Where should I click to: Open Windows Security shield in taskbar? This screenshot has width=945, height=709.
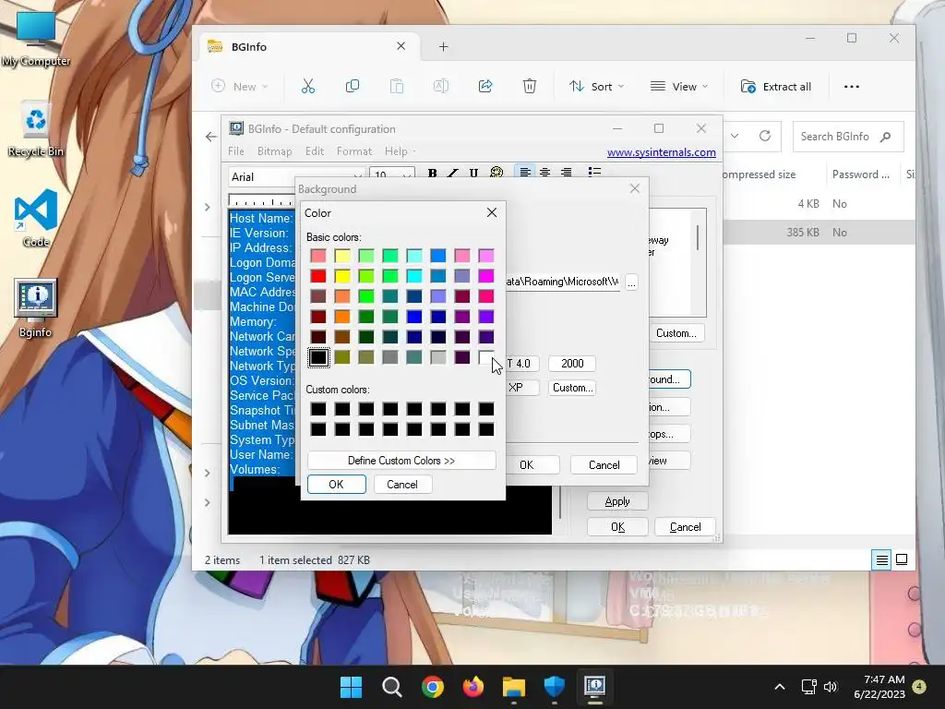tap(554, 687)
